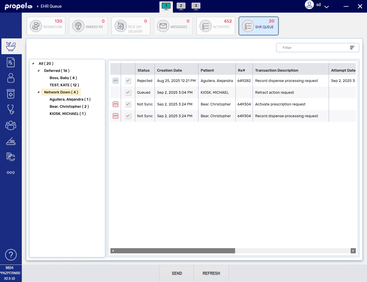
Task: Click the stethoscope doctor sidebar icon
Action: [11, 109]
